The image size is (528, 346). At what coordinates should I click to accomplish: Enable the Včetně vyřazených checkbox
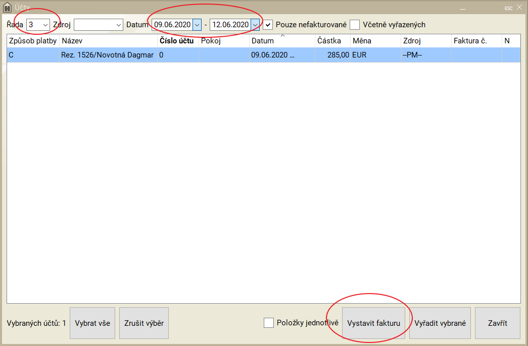[355, 24]
